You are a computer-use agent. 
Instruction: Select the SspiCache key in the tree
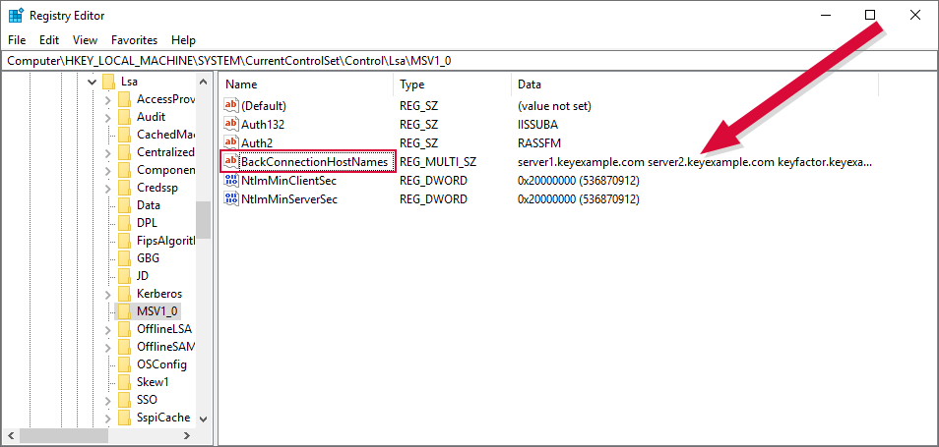tap(162, 418)
